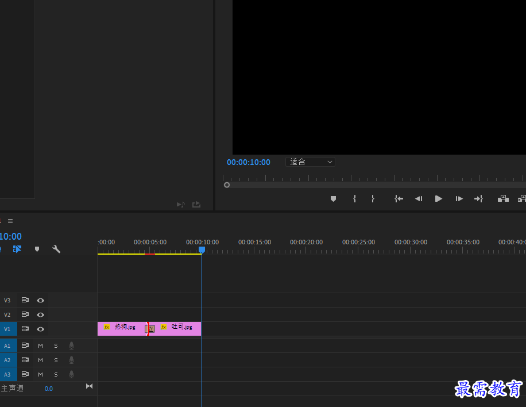Click the Lift button
The height and width of the screenshot is (407, 526).
(x=503, y=198)
